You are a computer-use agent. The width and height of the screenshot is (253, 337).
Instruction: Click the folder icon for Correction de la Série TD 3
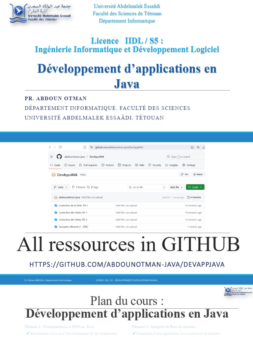point(56,205)
